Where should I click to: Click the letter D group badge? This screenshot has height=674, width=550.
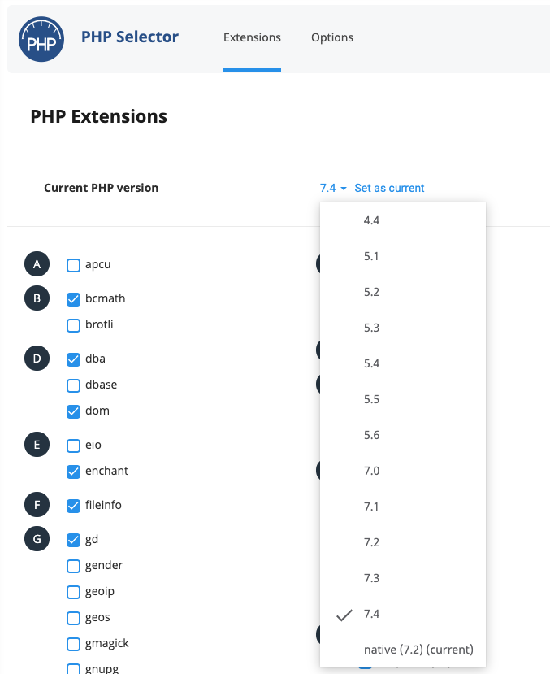(x=37, y=359)
